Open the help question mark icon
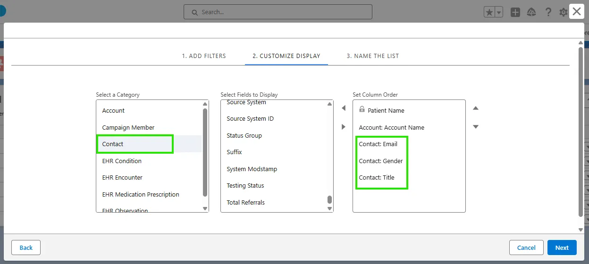This screenshot has height=264, width=589. (548, 12)
